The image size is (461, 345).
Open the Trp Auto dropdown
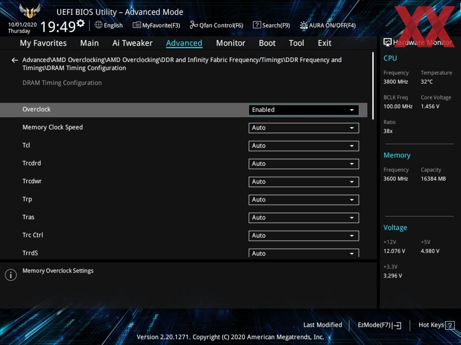pos(304,200)
